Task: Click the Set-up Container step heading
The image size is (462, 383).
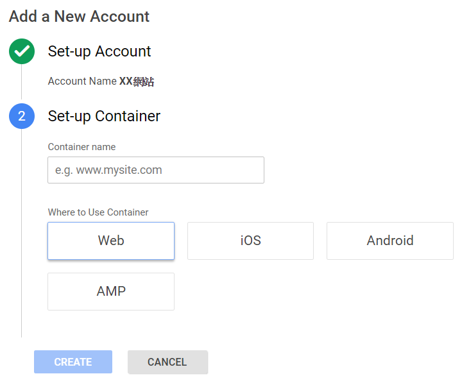Action: click(104, 116)
